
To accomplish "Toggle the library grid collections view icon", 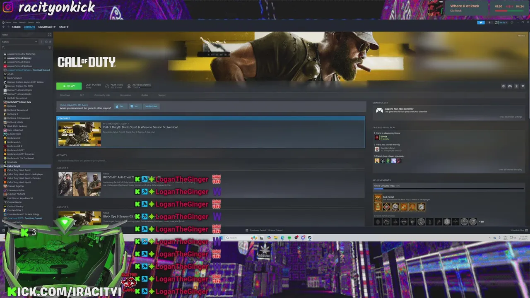I will [49, 35].
